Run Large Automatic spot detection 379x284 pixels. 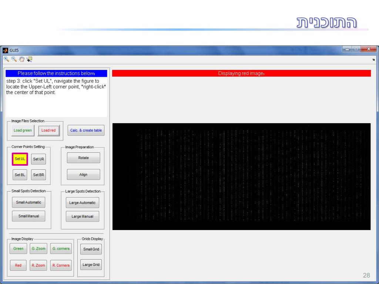tap(83, 203)
